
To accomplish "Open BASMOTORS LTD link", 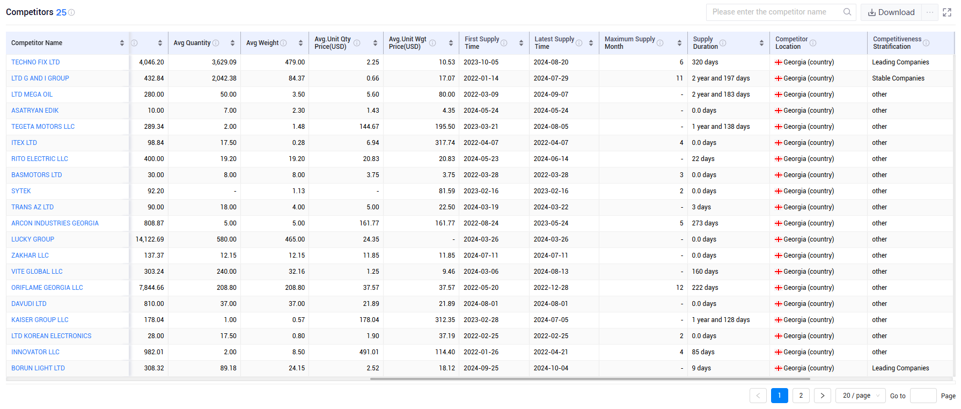I will [36, 175].
